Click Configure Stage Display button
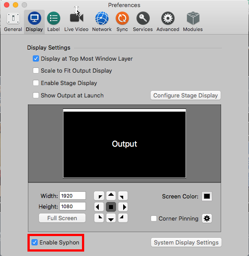This screenshot has width=249, height=256. click(x=186, y=95)
